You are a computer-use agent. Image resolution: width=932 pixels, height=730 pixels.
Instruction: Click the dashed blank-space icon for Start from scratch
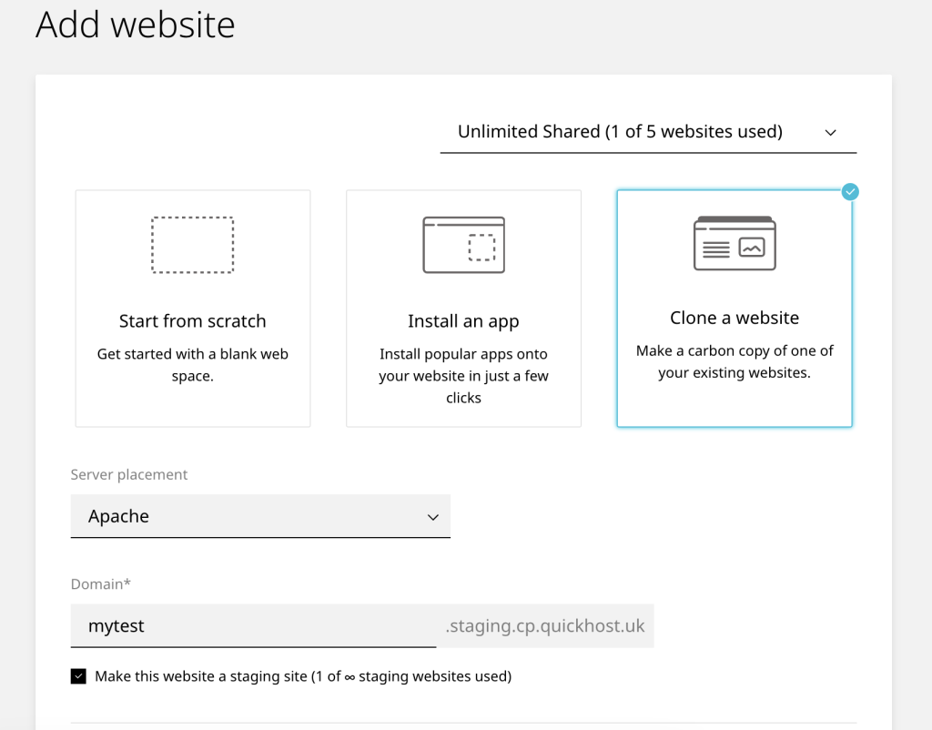tap(193, 245)
